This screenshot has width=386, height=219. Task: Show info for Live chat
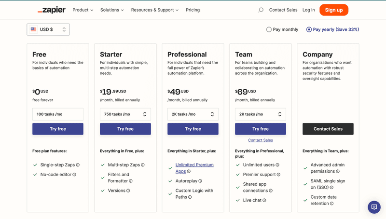click(x=264, y=200)
